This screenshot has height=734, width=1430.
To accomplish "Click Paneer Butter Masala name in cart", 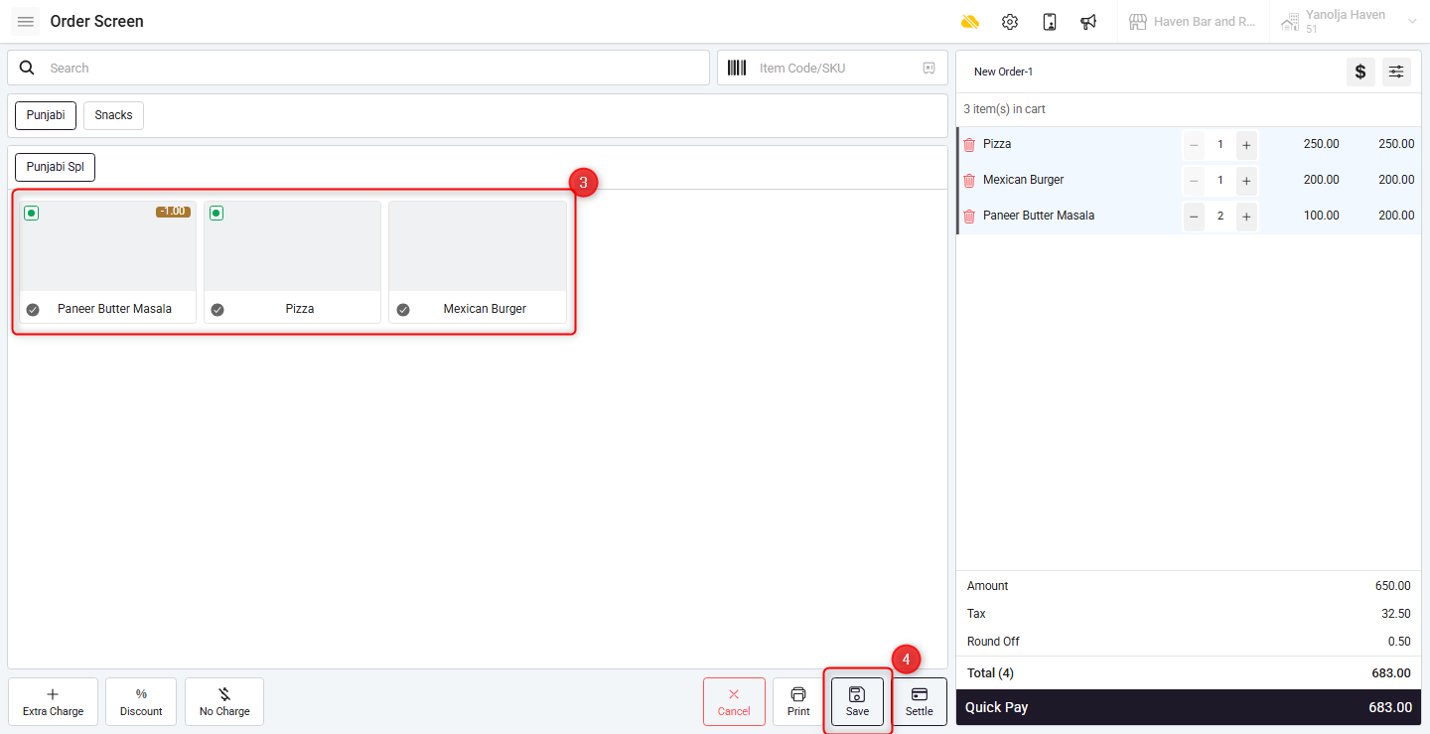I will [x=1039, y=216].
